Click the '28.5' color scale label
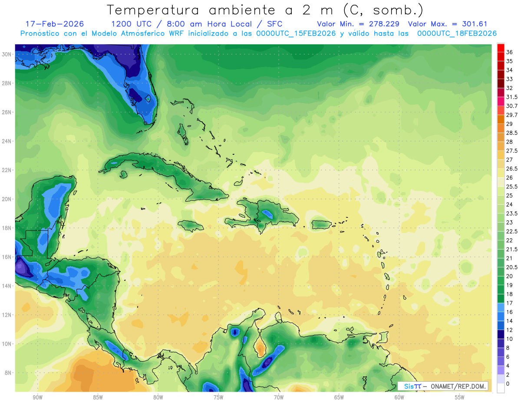This screenshot has width=521, height=403. point(512,133)
